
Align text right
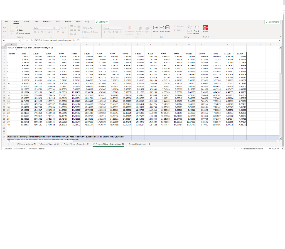coord(78,30)
